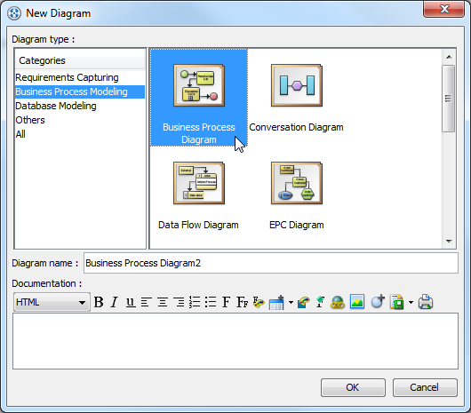Open the font size (Ff) tool
Screen dimensions: 471x413
(x=242, y=302)
